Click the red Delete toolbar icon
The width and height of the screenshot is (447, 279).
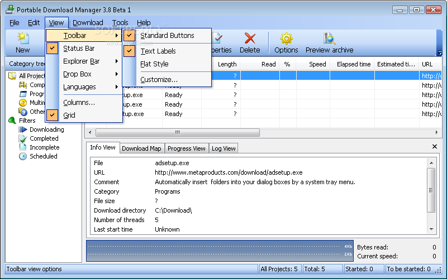pyautogui.click(x=250, y=39)
